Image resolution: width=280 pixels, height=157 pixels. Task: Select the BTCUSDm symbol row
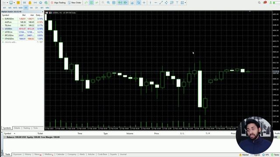(x=22, y=35)
